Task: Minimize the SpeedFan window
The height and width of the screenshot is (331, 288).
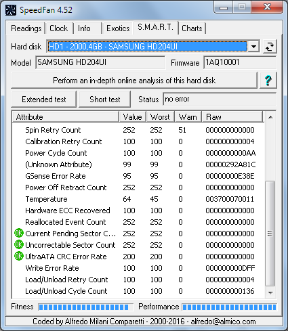Action: pos(224,7)
